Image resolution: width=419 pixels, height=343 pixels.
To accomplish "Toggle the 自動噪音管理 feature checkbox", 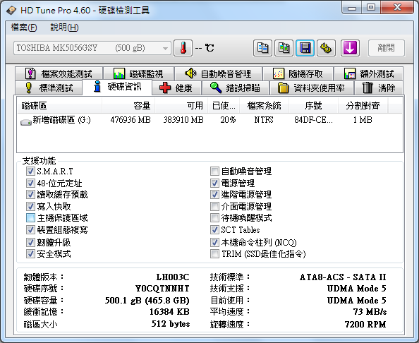I will click(214, 171).
